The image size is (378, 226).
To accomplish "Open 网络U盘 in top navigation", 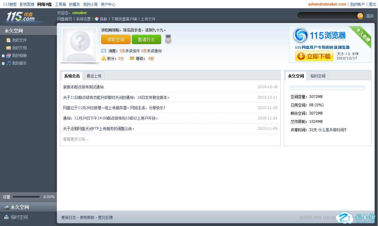I will pos(44,4).
